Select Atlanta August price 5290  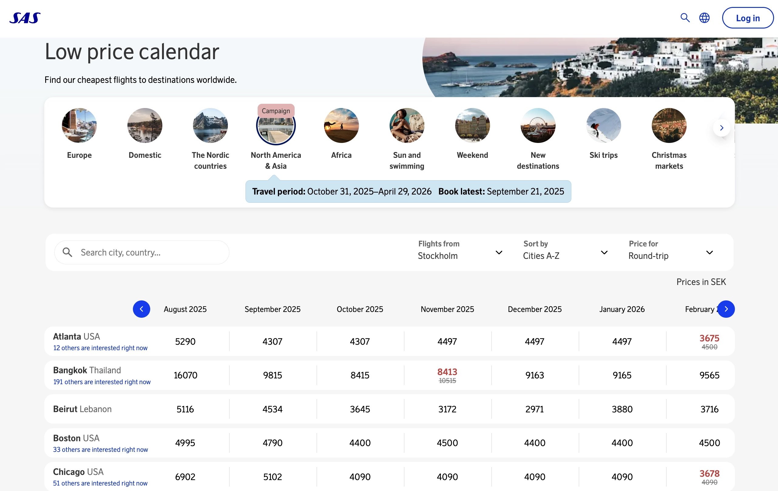pyautogui.click(x=185, y=341)
